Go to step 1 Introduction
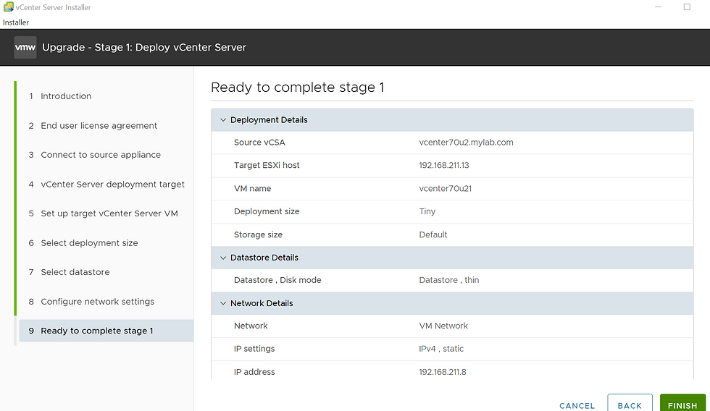 tap(66, 96)
